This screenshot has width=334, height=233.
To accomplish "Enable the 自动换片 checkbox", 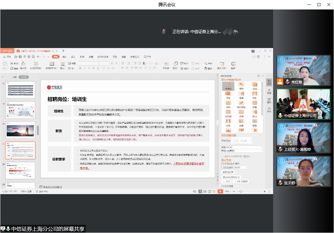I will pyautogui.click(x=223, y=167).
